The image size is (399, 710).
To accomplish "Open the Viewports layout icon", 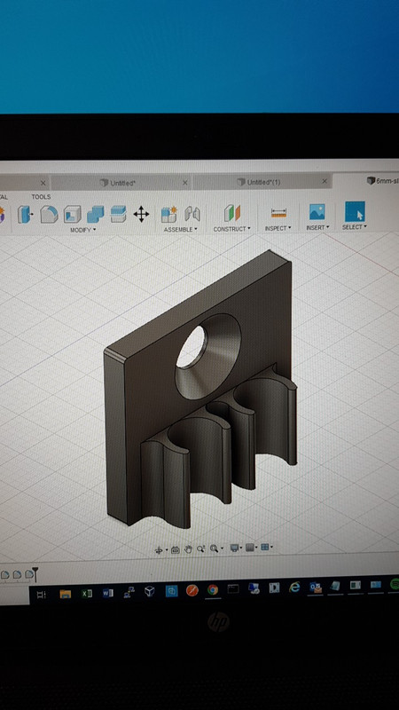I will click(265, 547).
